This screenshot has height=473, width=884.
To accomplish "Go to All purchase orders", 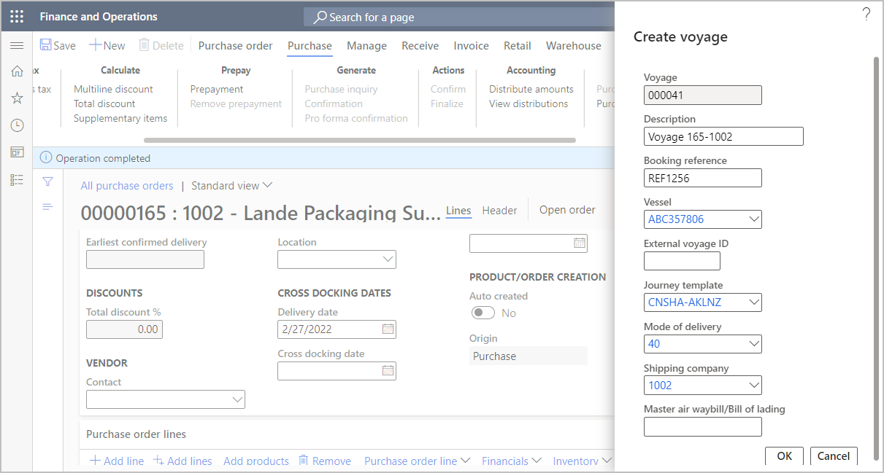I will coord(127,186).
